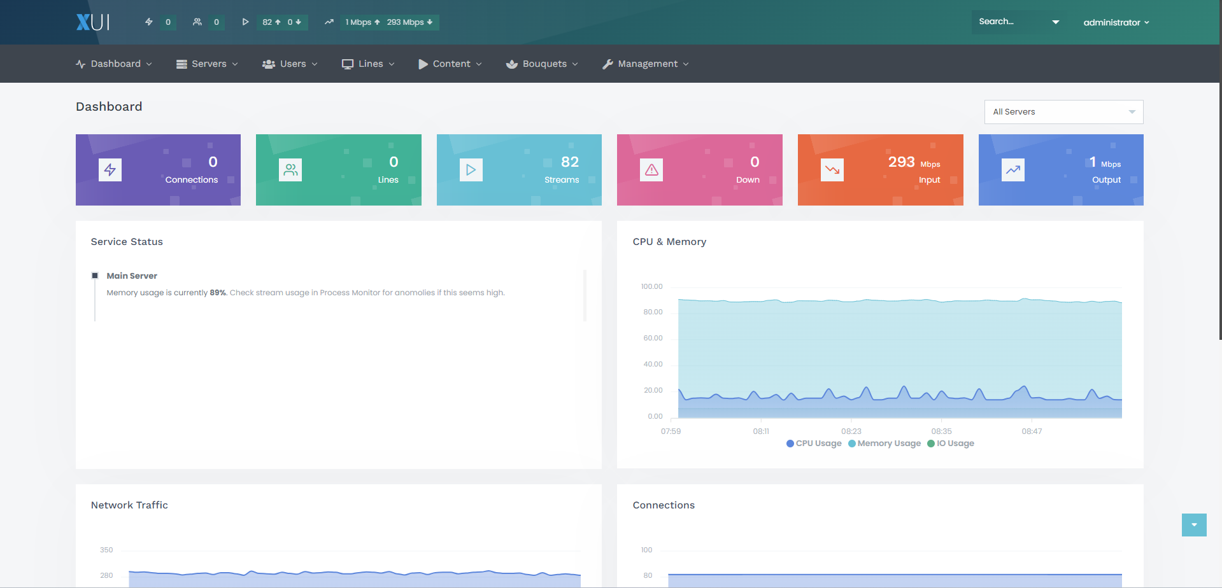
Task: Toggle IO Usage legend series
Action: point(951,444)
